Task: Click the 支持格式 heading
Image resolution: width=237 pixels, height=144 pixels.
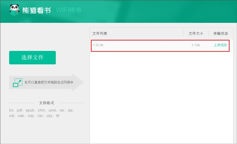Action: [x=47, y=103]
